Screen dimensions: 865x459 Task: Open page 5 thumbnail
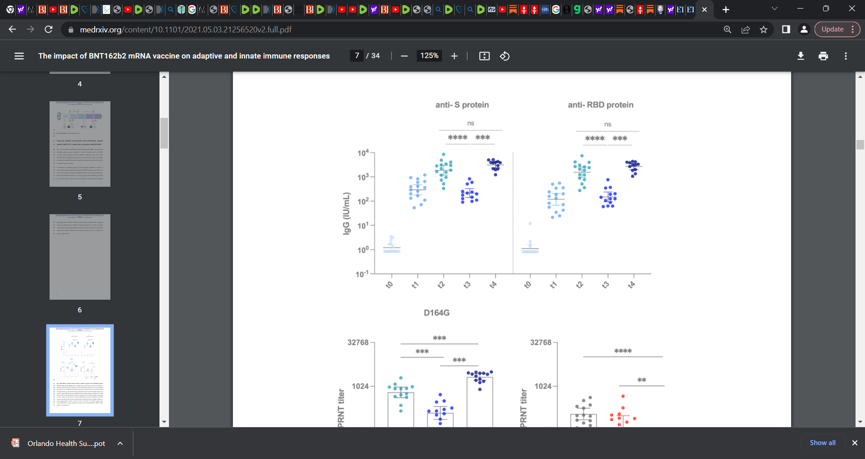80,144
